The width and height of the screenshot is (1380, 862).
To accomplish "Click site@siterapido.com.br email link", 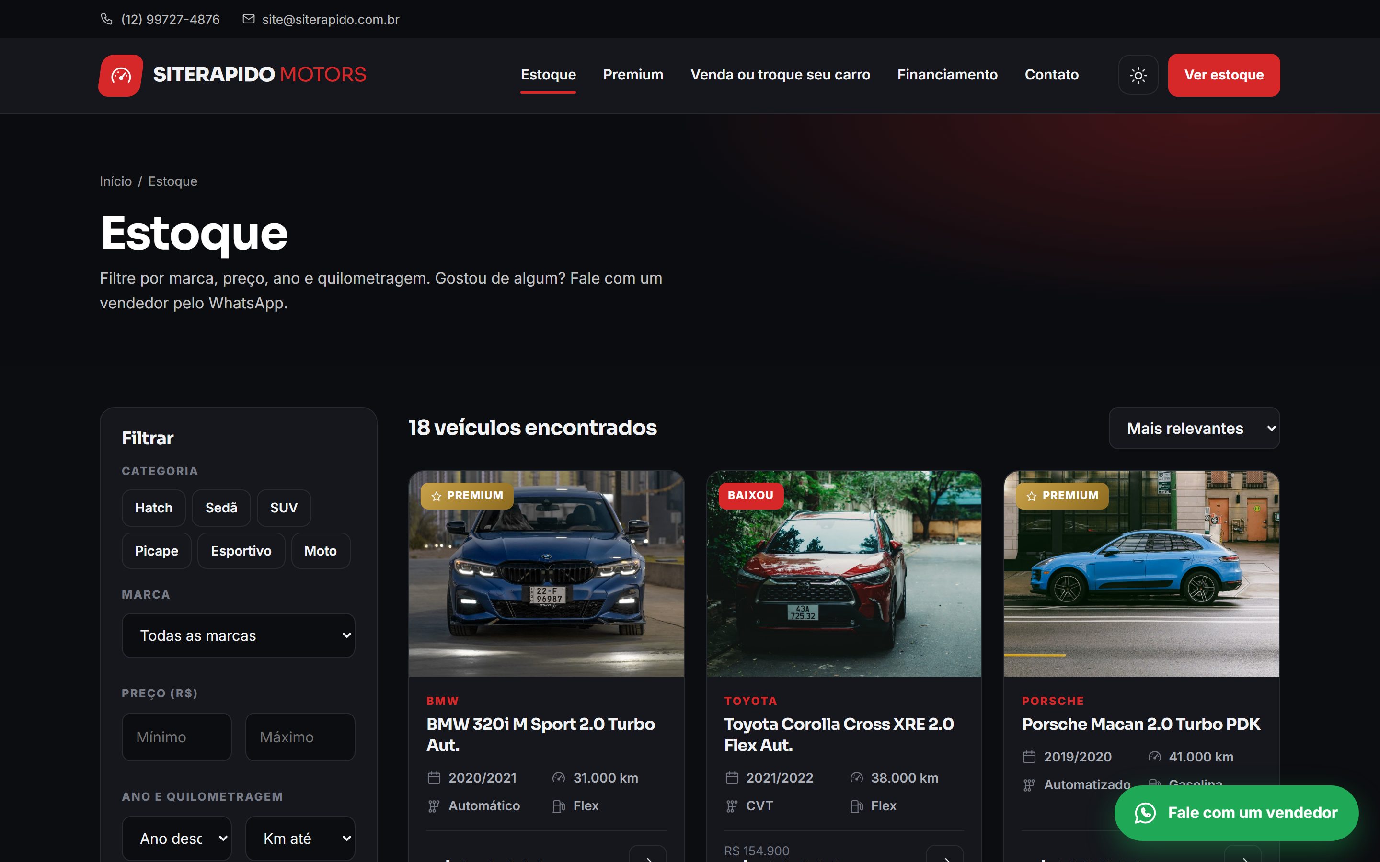I will pyautogui.click(x=331, y=19).
